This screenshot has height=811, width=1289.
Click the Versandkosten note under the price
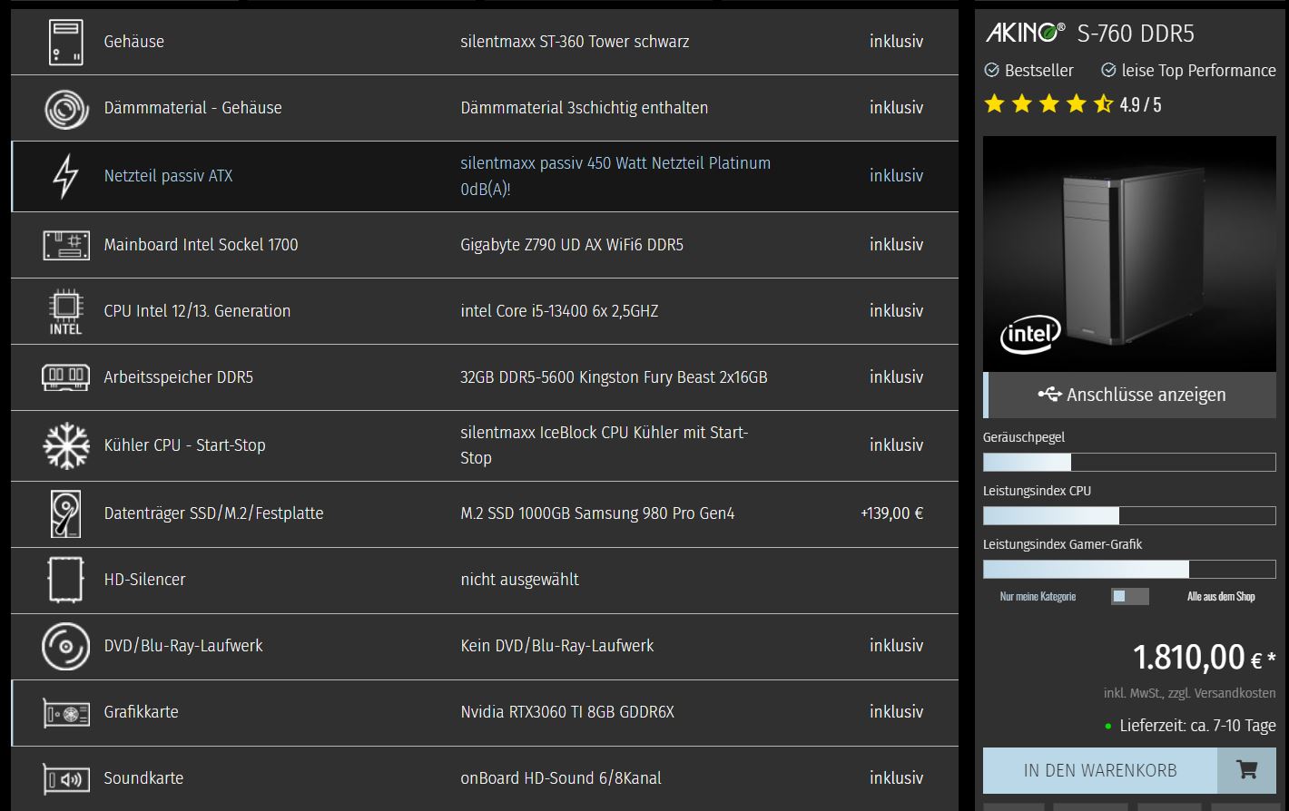click(1189, 693)
